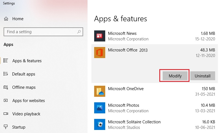
Task: Expand the Microsoft News app entry
Action: coord(155,36)
